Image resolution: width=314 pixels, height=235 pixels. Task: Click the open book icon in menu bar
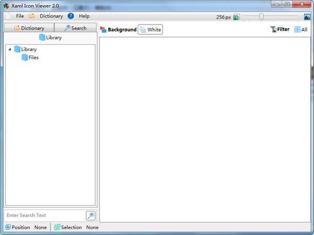tap(31, 16)
